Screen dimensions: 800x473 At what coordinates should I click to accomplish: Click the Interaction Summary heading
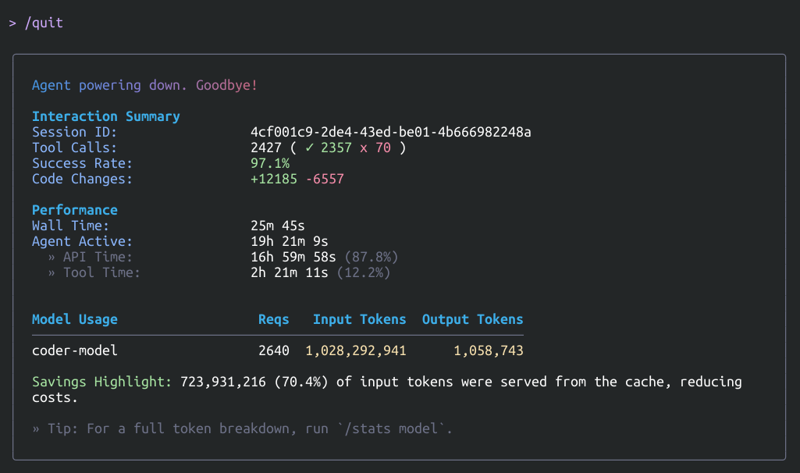click(x=106, y=116)
